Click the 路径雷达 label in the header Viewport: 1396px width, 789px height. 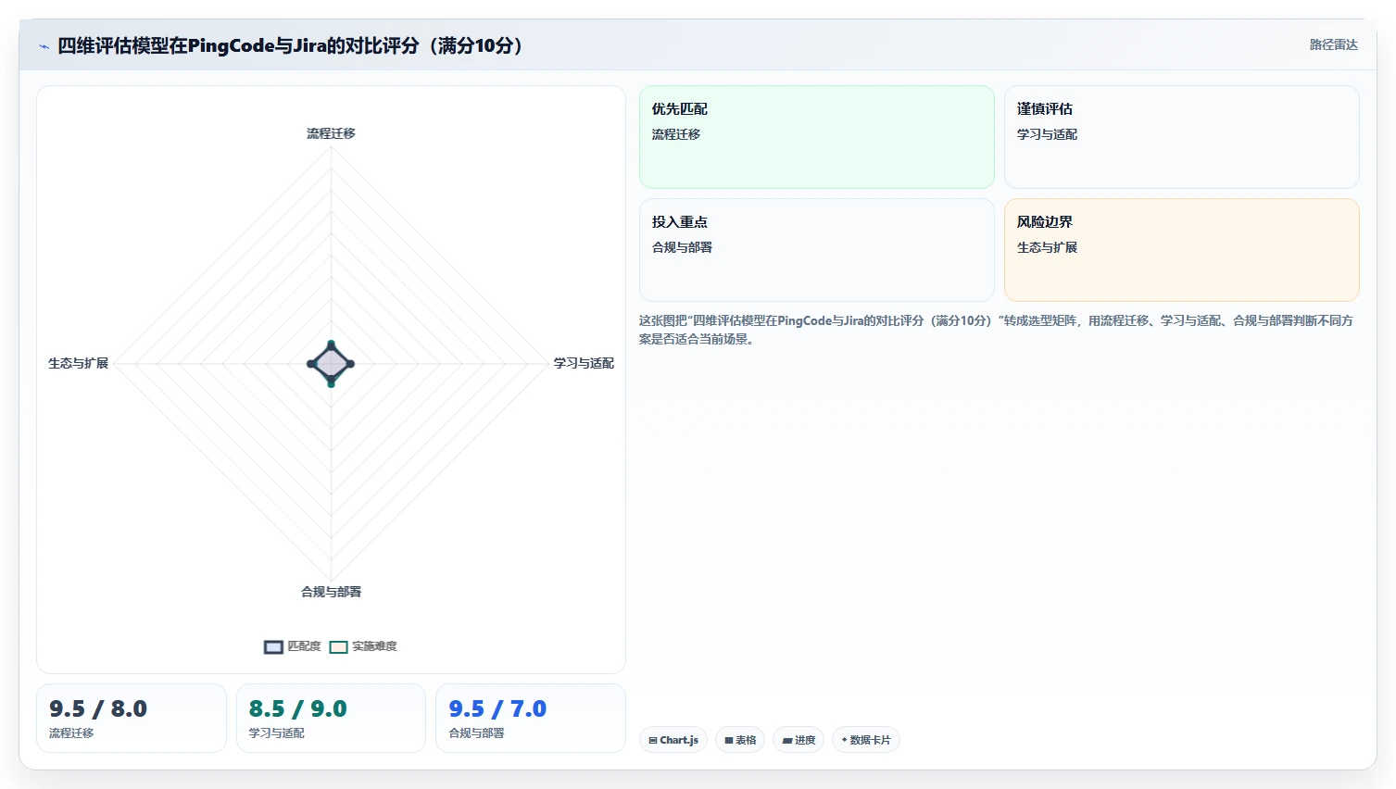[1333, 44]
